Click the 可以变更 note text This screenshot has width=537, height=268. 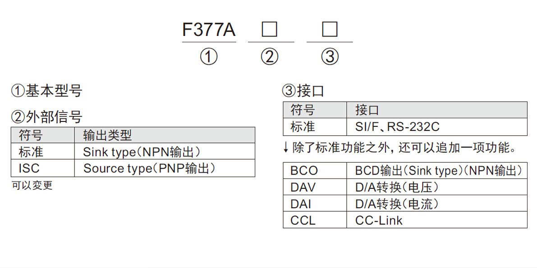point(32,185)
